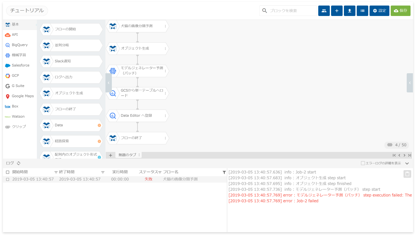Viewport: 416px width, 236px height.
Task: Select the Salesforce category
Action: (x=20, y=65)
